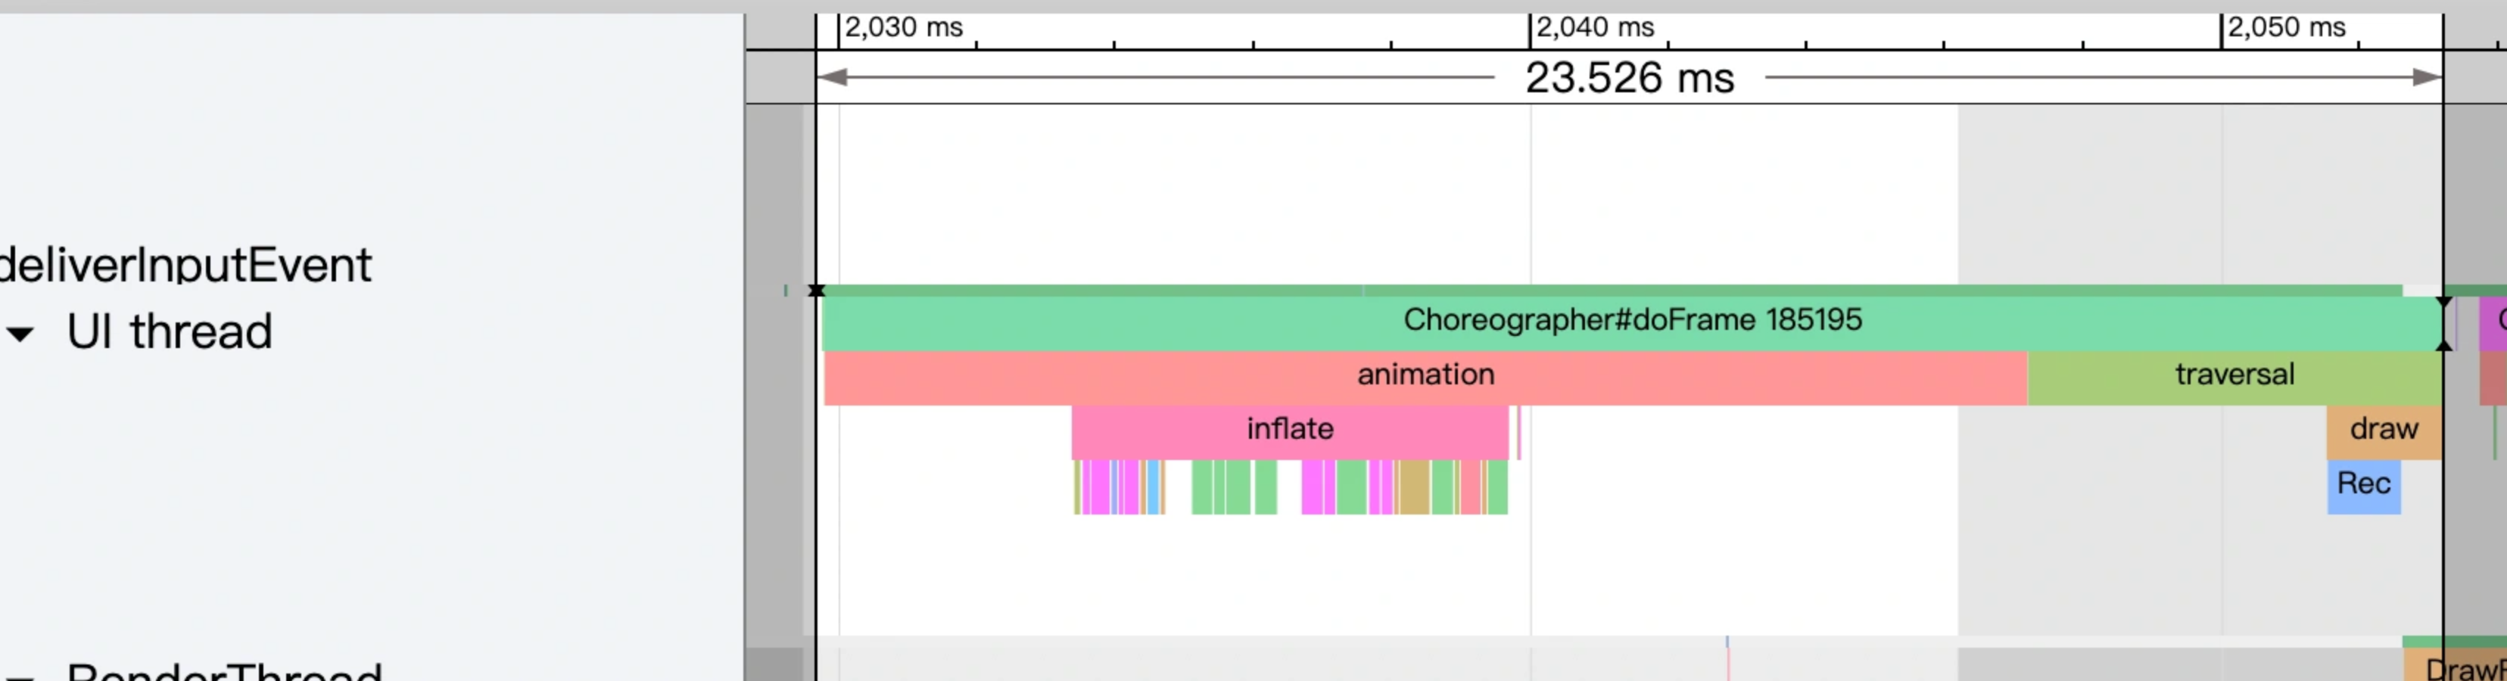Select the tan child slice under inflate
The image size is (2507, 681).
[1413, 487]
